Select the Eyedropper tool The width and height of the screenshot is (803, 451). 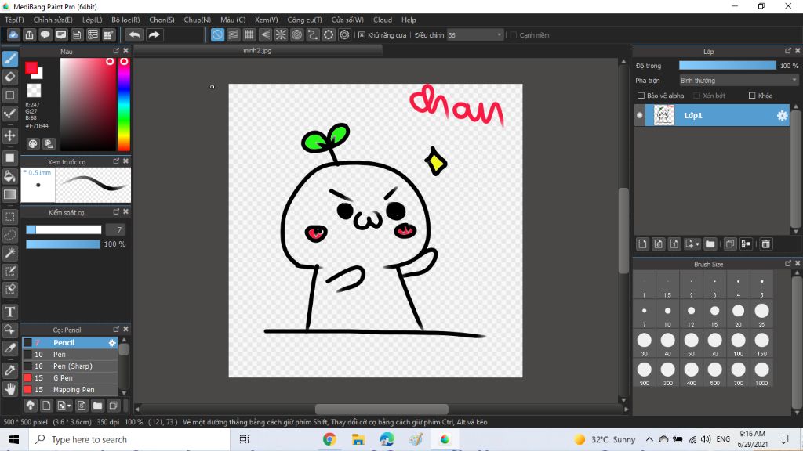click(x=9, y=370)
